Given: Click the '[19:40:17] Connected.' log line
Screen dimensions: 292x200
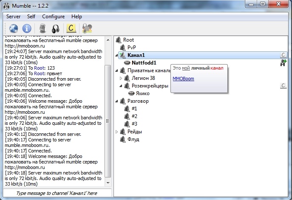Looking at the screenshot, I should click(28, 151).
